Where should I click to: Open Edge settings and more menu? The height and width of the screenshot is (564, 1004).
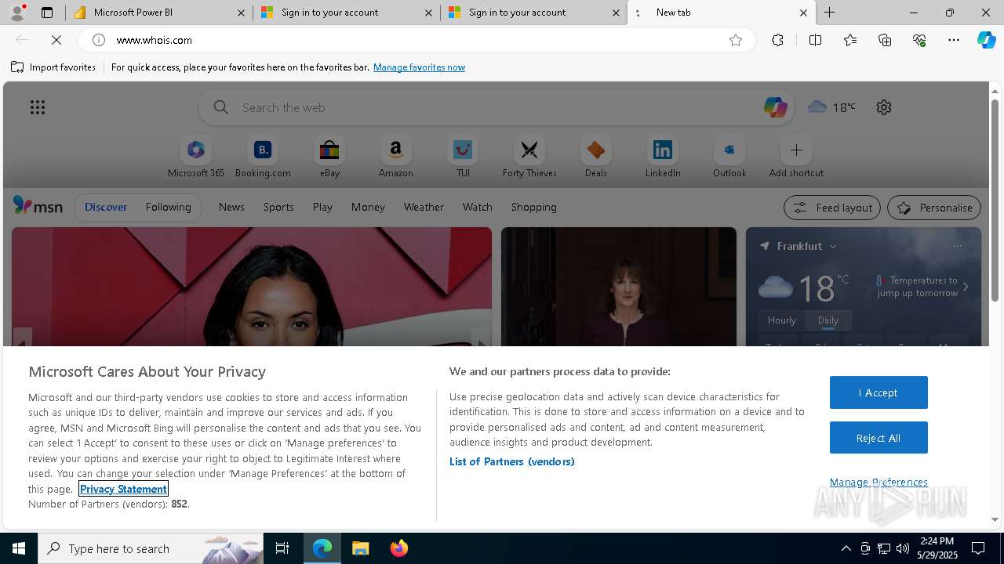click(954, 40)
